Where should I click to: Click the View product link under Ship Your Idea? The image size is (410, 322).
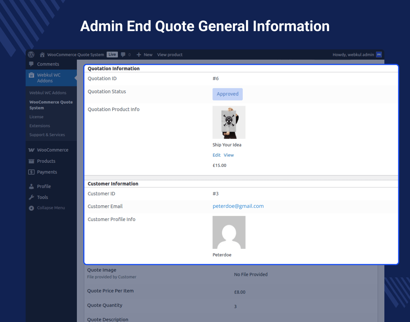click(x=229, y=155)
